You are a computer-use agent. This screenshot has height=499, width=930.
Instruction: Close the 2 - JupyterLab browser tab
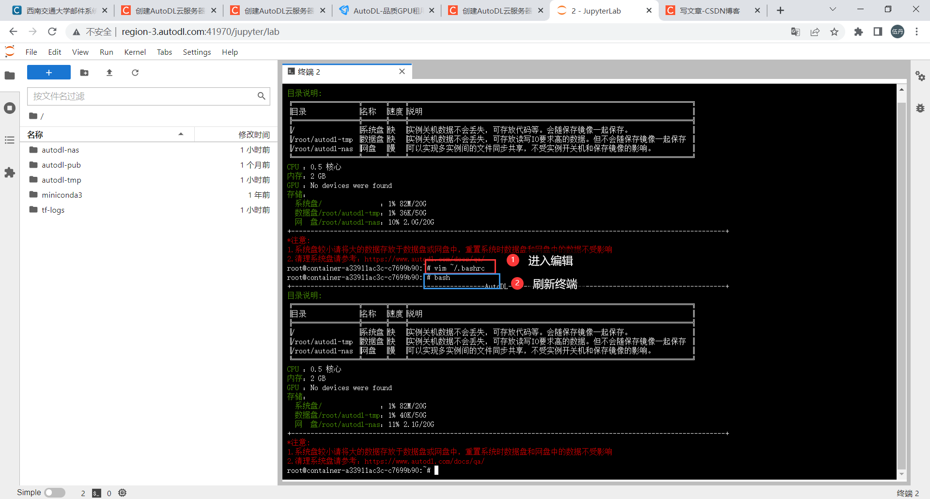649,11
